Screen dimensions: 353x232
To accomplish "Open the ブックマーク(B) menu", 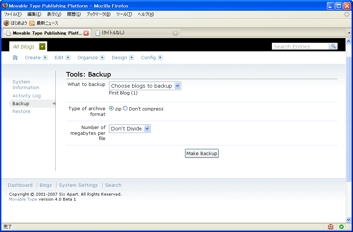I will point(98,14).
